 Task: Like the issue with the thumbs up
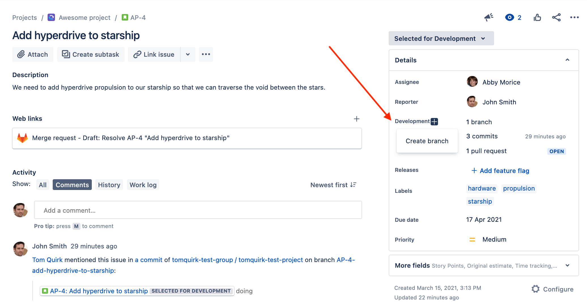click(537, 17)
